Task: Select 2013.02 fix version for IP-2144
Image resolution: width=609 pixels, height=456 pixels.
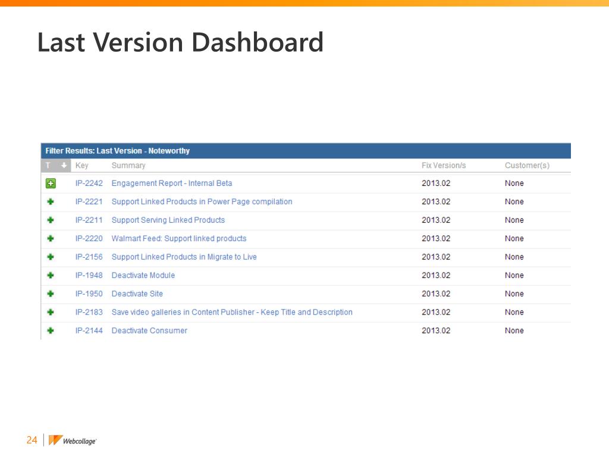Action: click(436, 330)
